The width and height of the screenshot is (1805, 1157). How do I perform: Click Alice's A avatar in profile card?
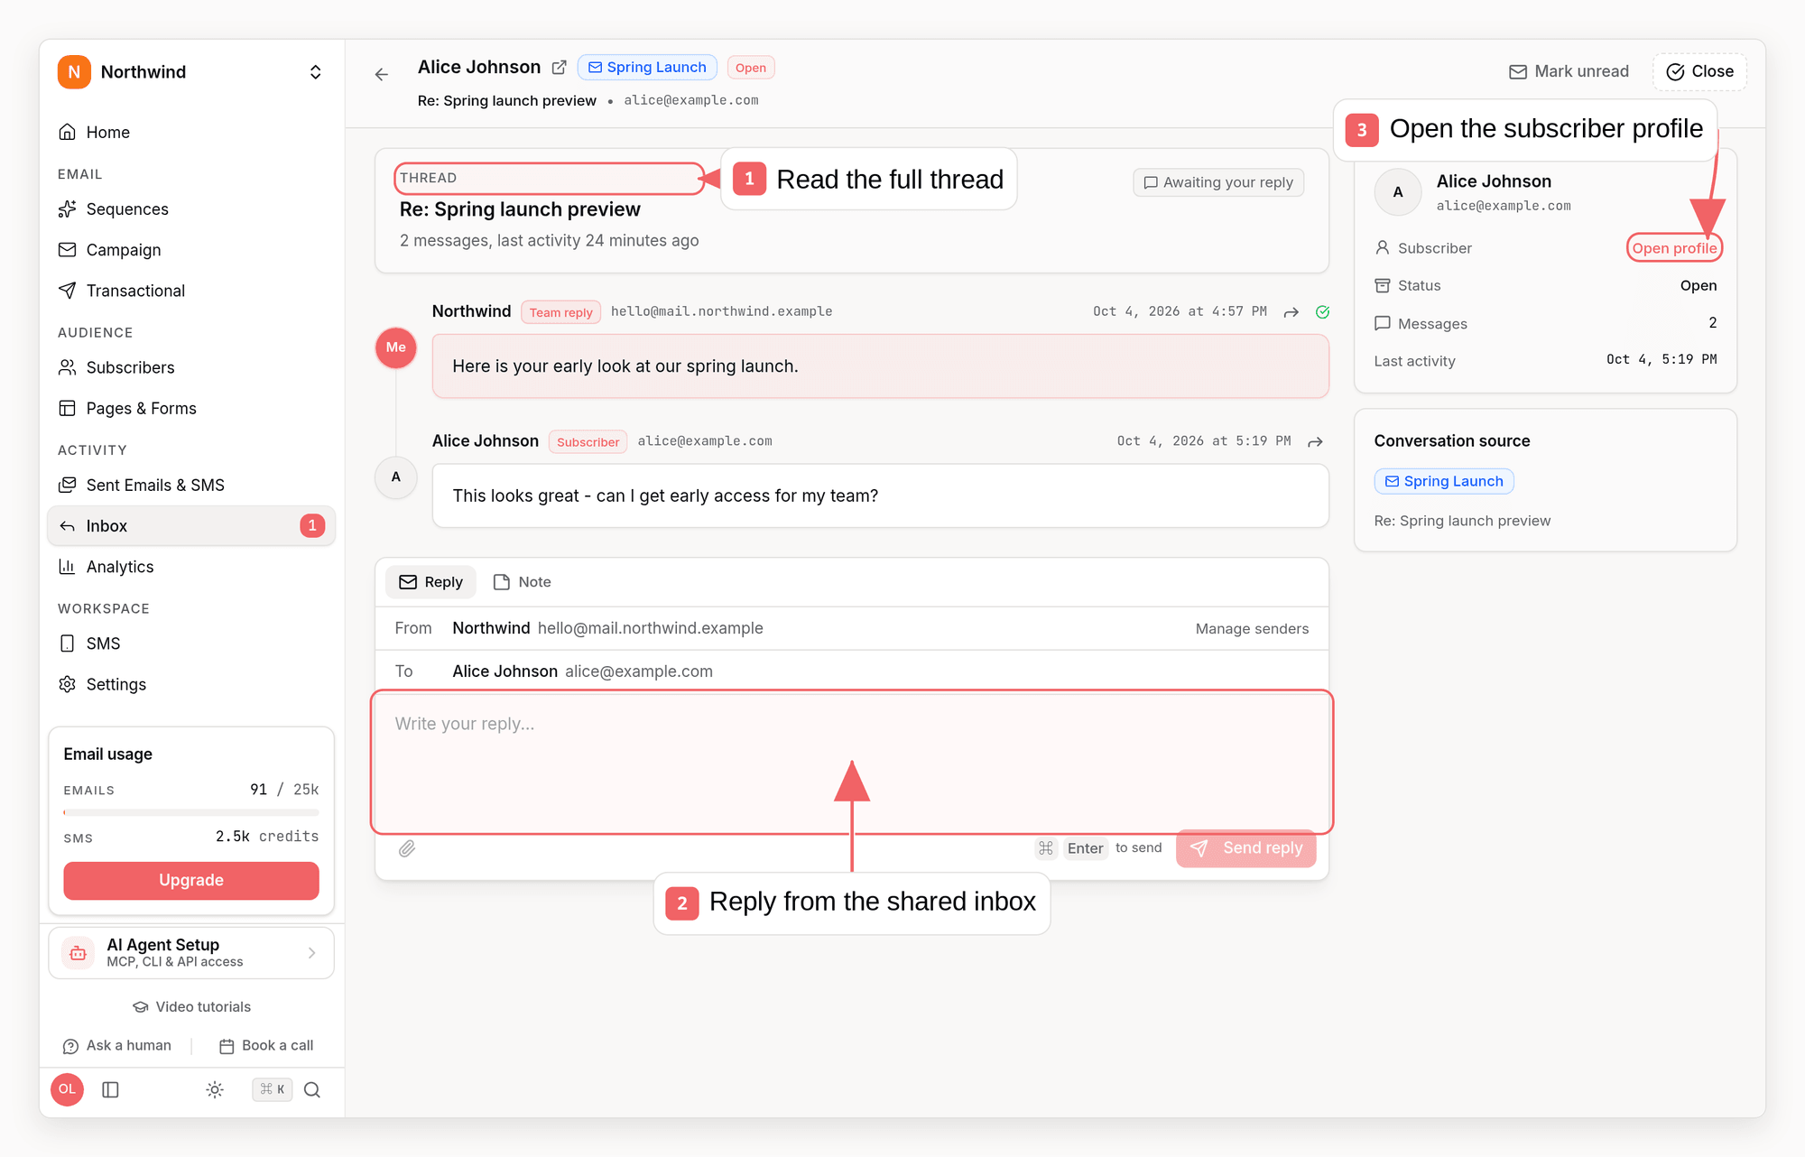(x=1398, y=192)
